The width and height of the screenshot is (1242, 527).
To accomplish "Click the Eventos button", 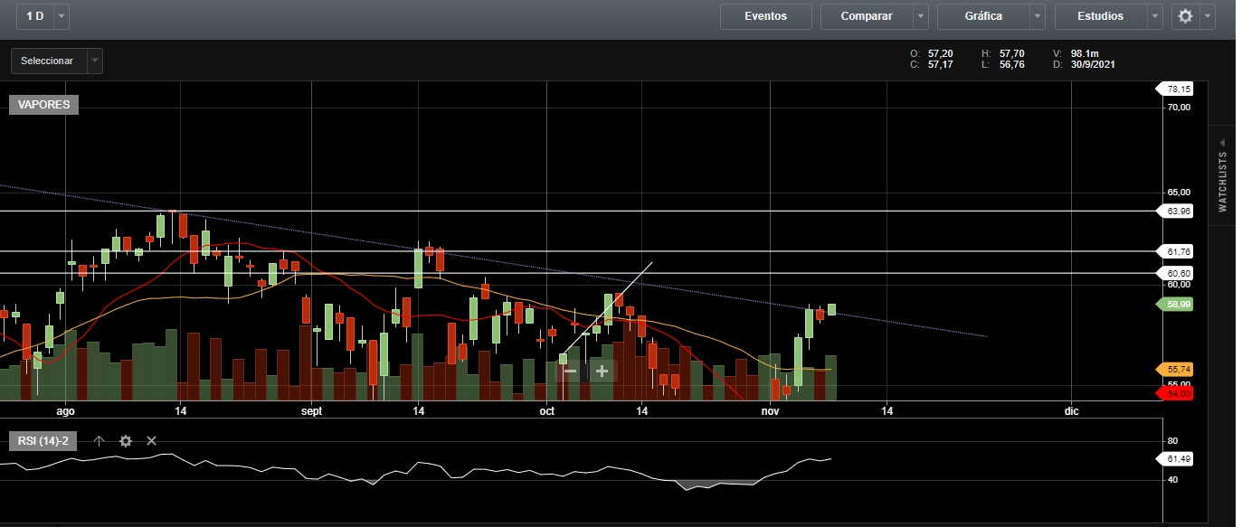I will click(x=765, y=16).
